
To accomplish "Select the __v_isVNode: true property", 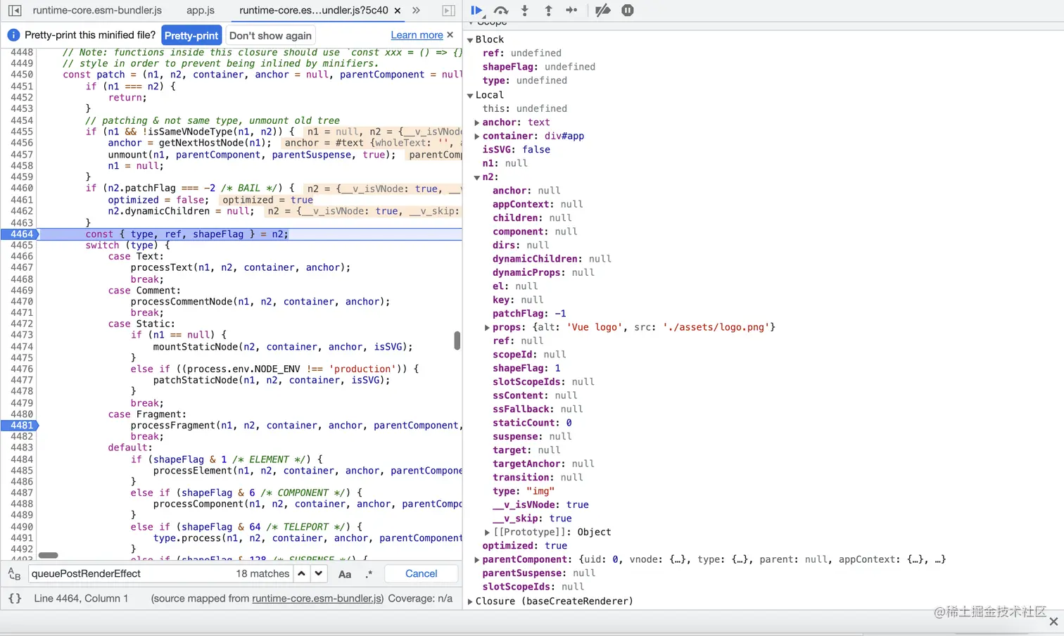I will point(540,504).
